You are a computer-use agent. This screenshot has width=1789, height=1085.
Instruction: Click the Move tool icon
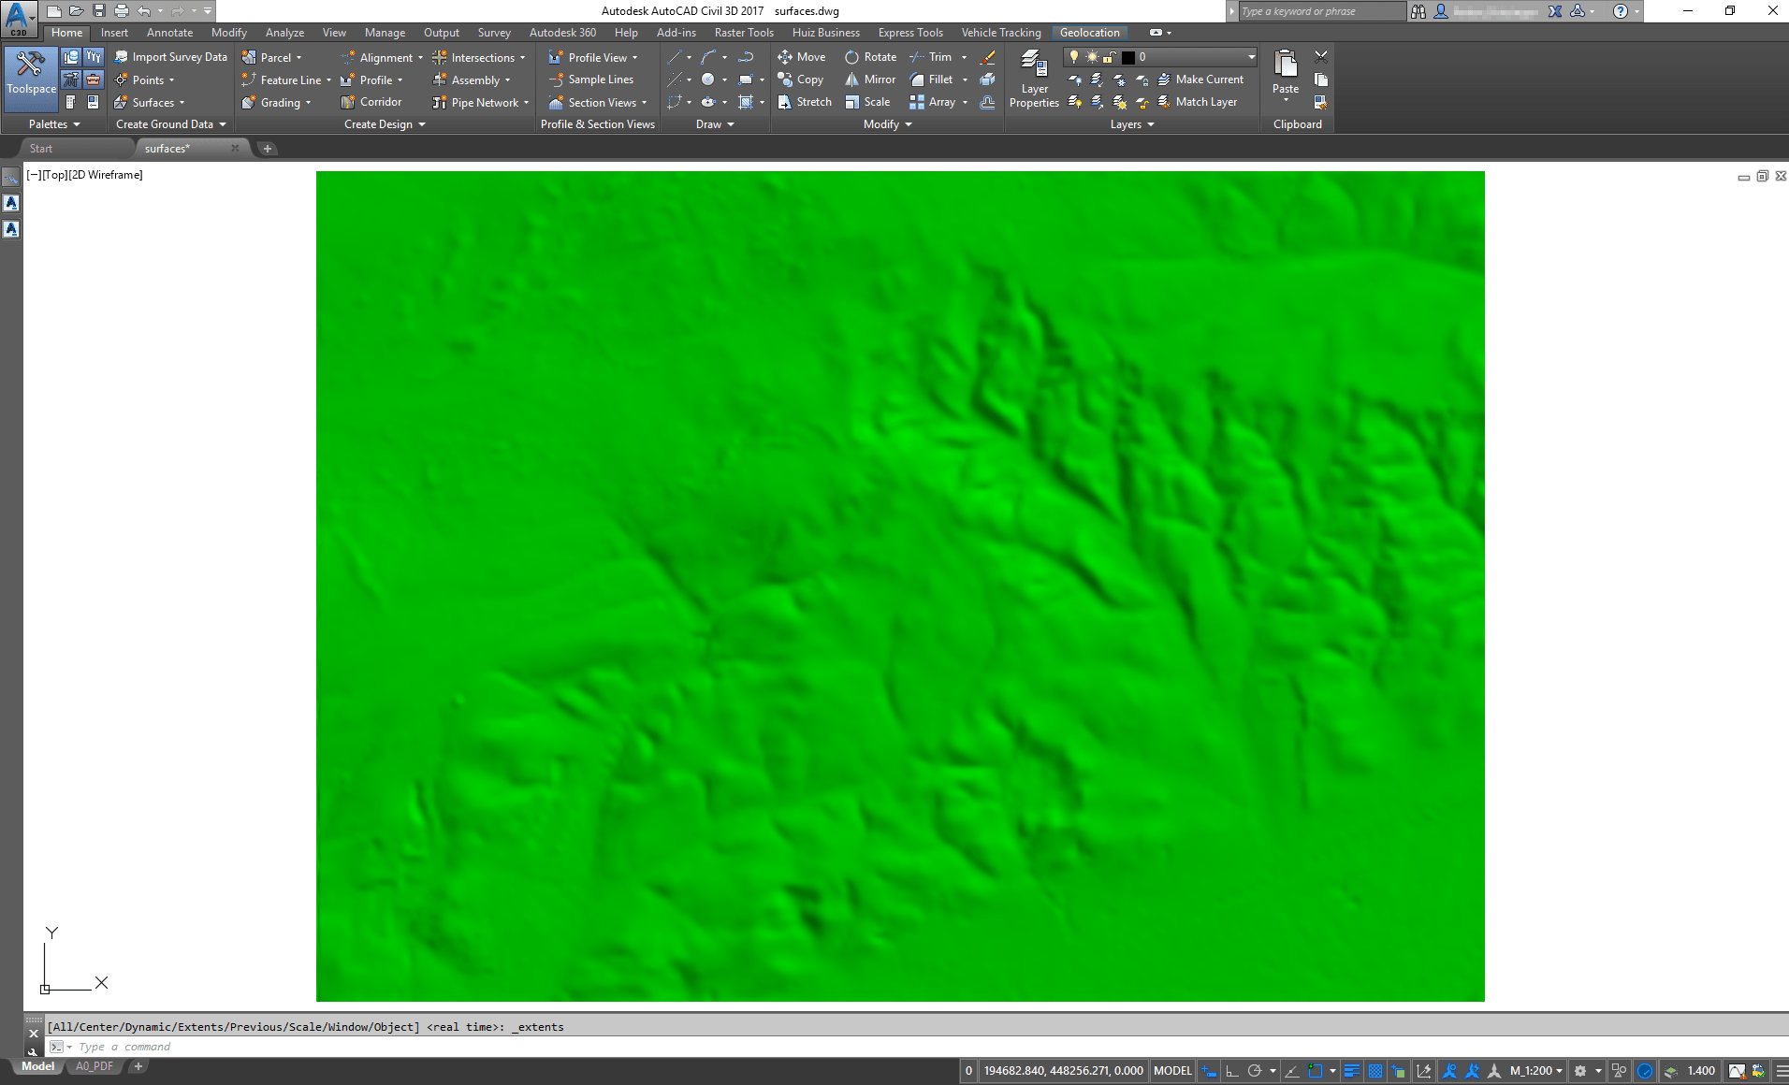click(x=785, y=57)
